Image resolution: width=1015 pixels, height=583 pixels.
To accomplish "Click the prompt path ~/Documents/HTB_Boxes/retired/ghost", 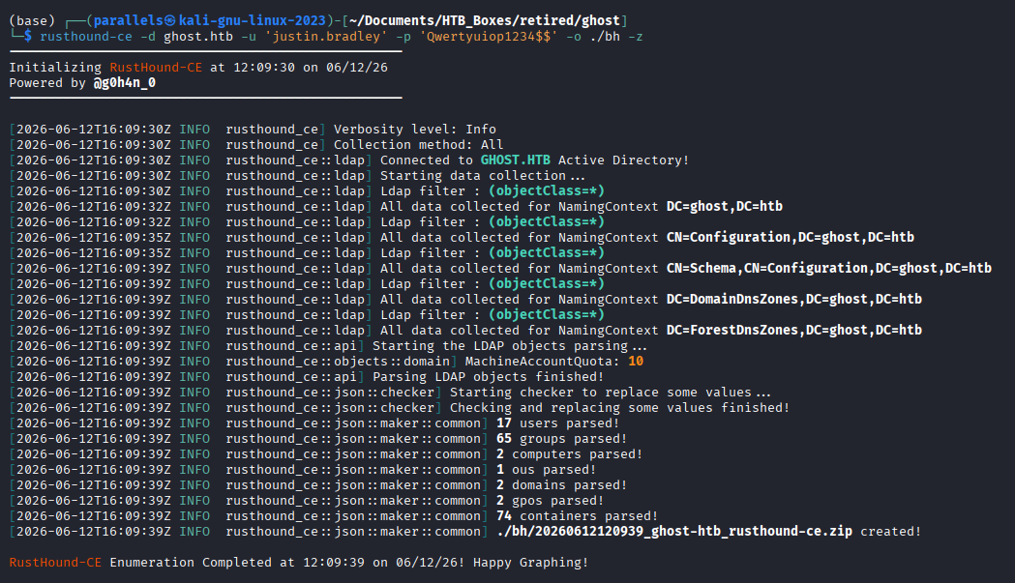I will click(484, 20).
